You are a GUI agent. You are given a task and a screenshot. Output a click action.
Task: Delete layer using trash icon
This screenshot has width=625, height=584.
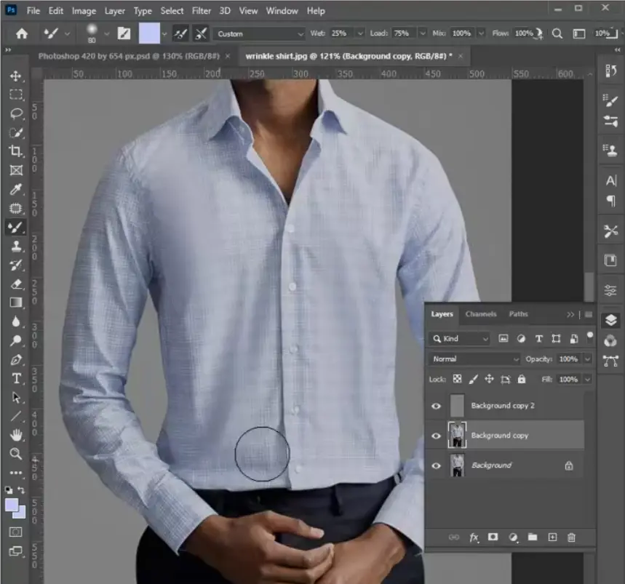(x=571, y=537)
